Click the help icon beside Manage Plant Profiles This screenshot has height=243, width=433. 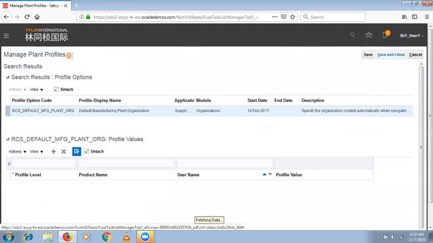[x=69, y=55]
